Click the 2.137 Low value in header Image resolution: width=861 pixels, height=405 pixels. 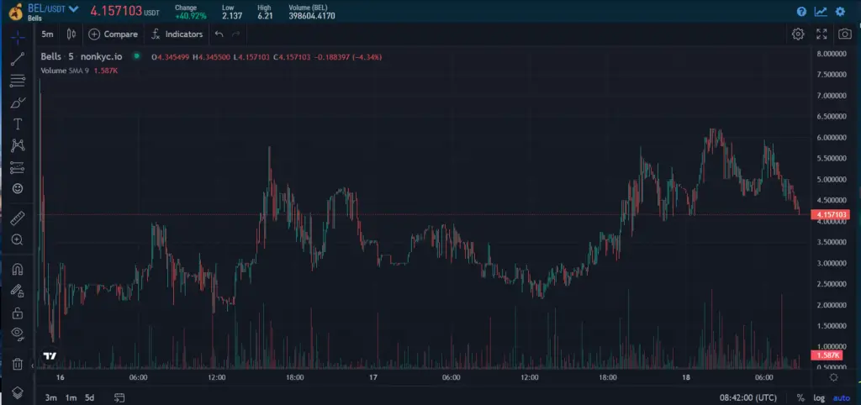[232, 16]
